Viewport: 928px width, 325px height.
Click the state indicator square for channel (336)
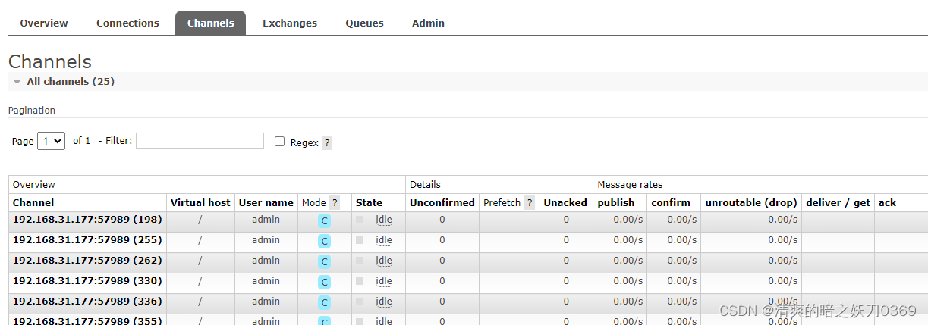tap(360, 302)
